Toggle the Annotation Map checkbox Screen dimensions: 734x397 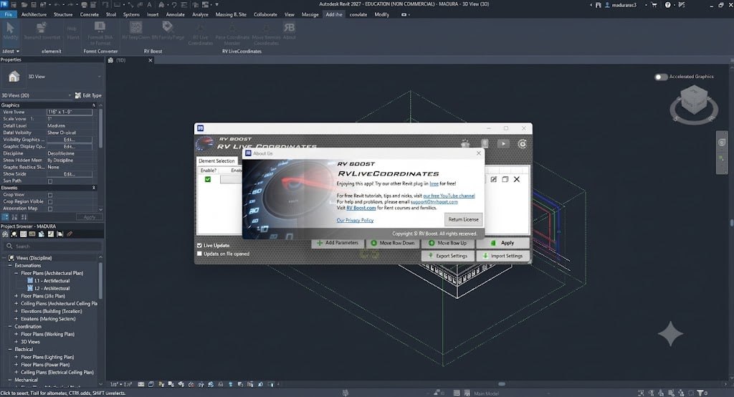(50, 209)
